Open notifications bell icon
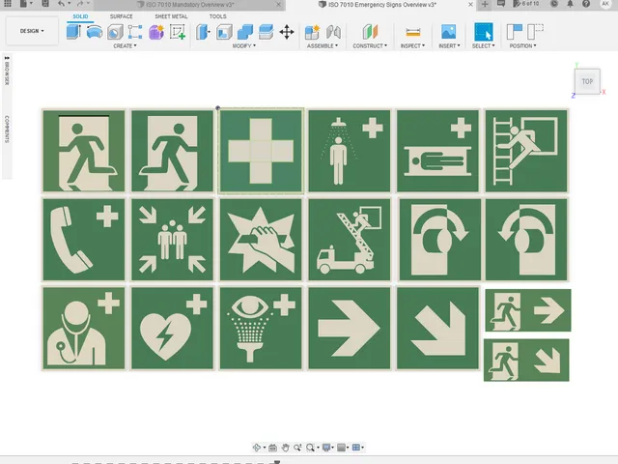618x464 pixels. point(570,4)
